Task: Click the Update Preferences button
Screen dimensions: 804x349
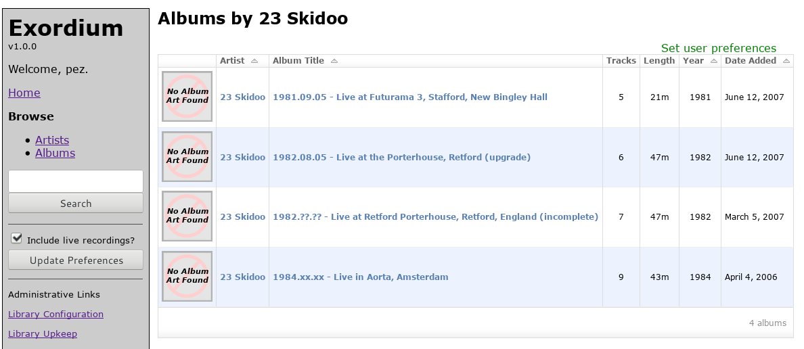Action: pos(76,260)
